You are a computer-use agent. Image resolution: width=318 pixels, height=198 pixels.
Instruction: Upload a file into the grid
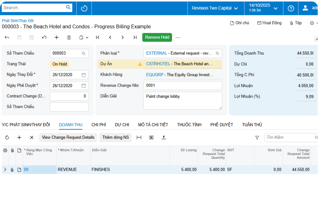pos(164,137)
